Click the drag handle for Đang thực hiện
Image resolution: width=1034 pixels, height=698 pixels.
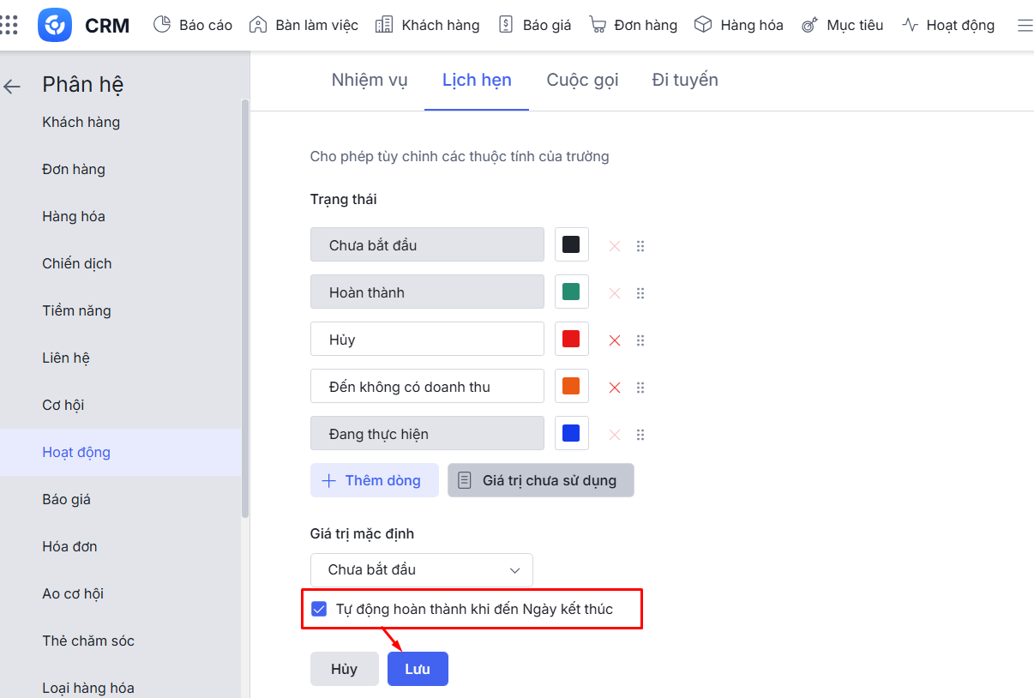(640, 435)
